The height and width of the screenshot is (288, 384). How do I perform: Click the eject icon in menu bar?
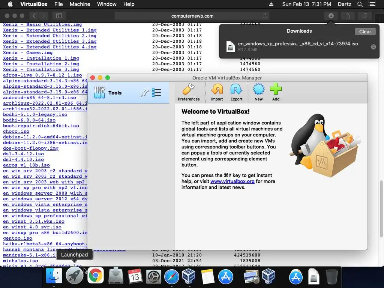coord(271,4)
